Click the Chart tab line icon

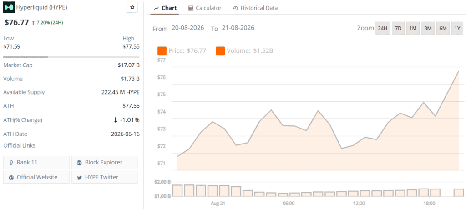(157, 8)
